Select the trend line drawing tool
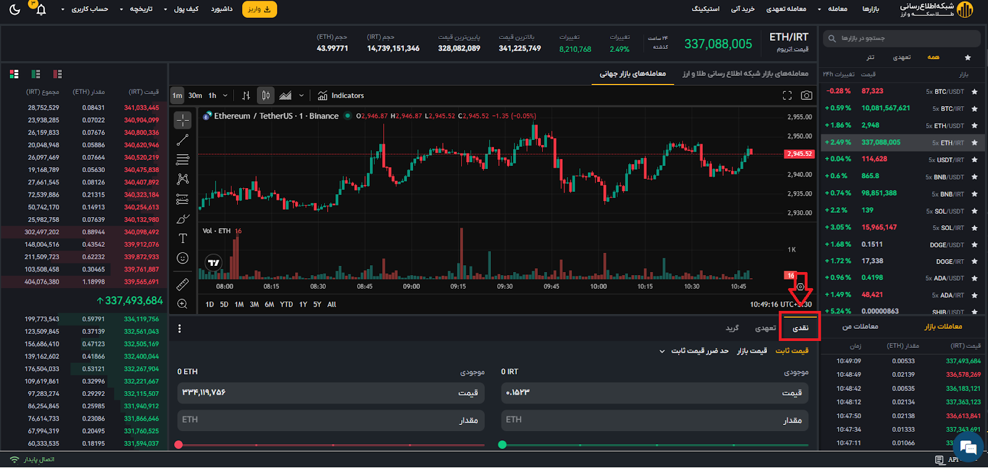 (183, 140)
